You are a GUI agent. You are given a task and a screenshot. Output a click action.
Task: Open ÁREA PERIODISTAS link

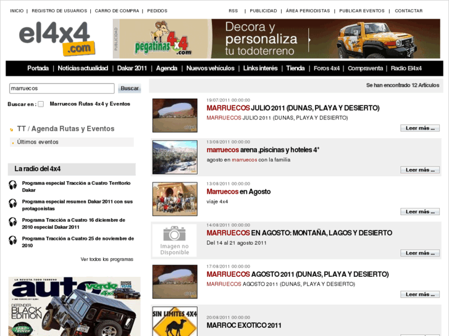[308, 11]
